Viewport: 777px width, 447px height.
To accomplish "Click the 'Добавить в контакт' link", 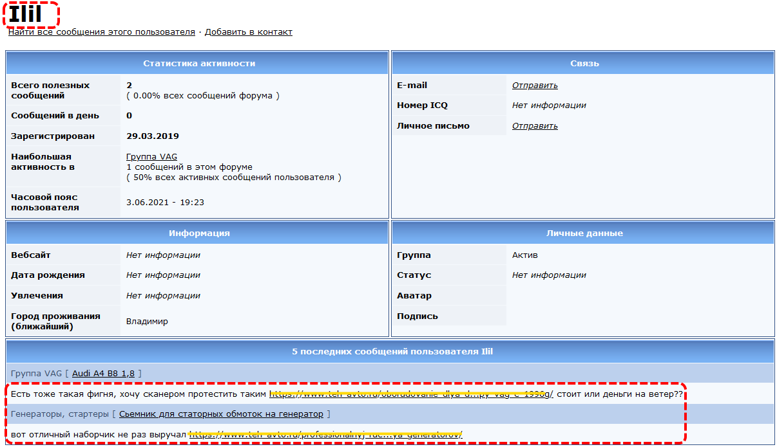I will 249,32.
